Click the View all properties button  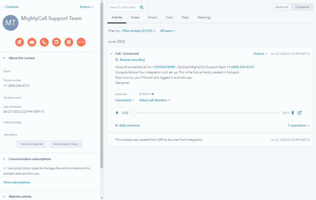click(32, 143)
